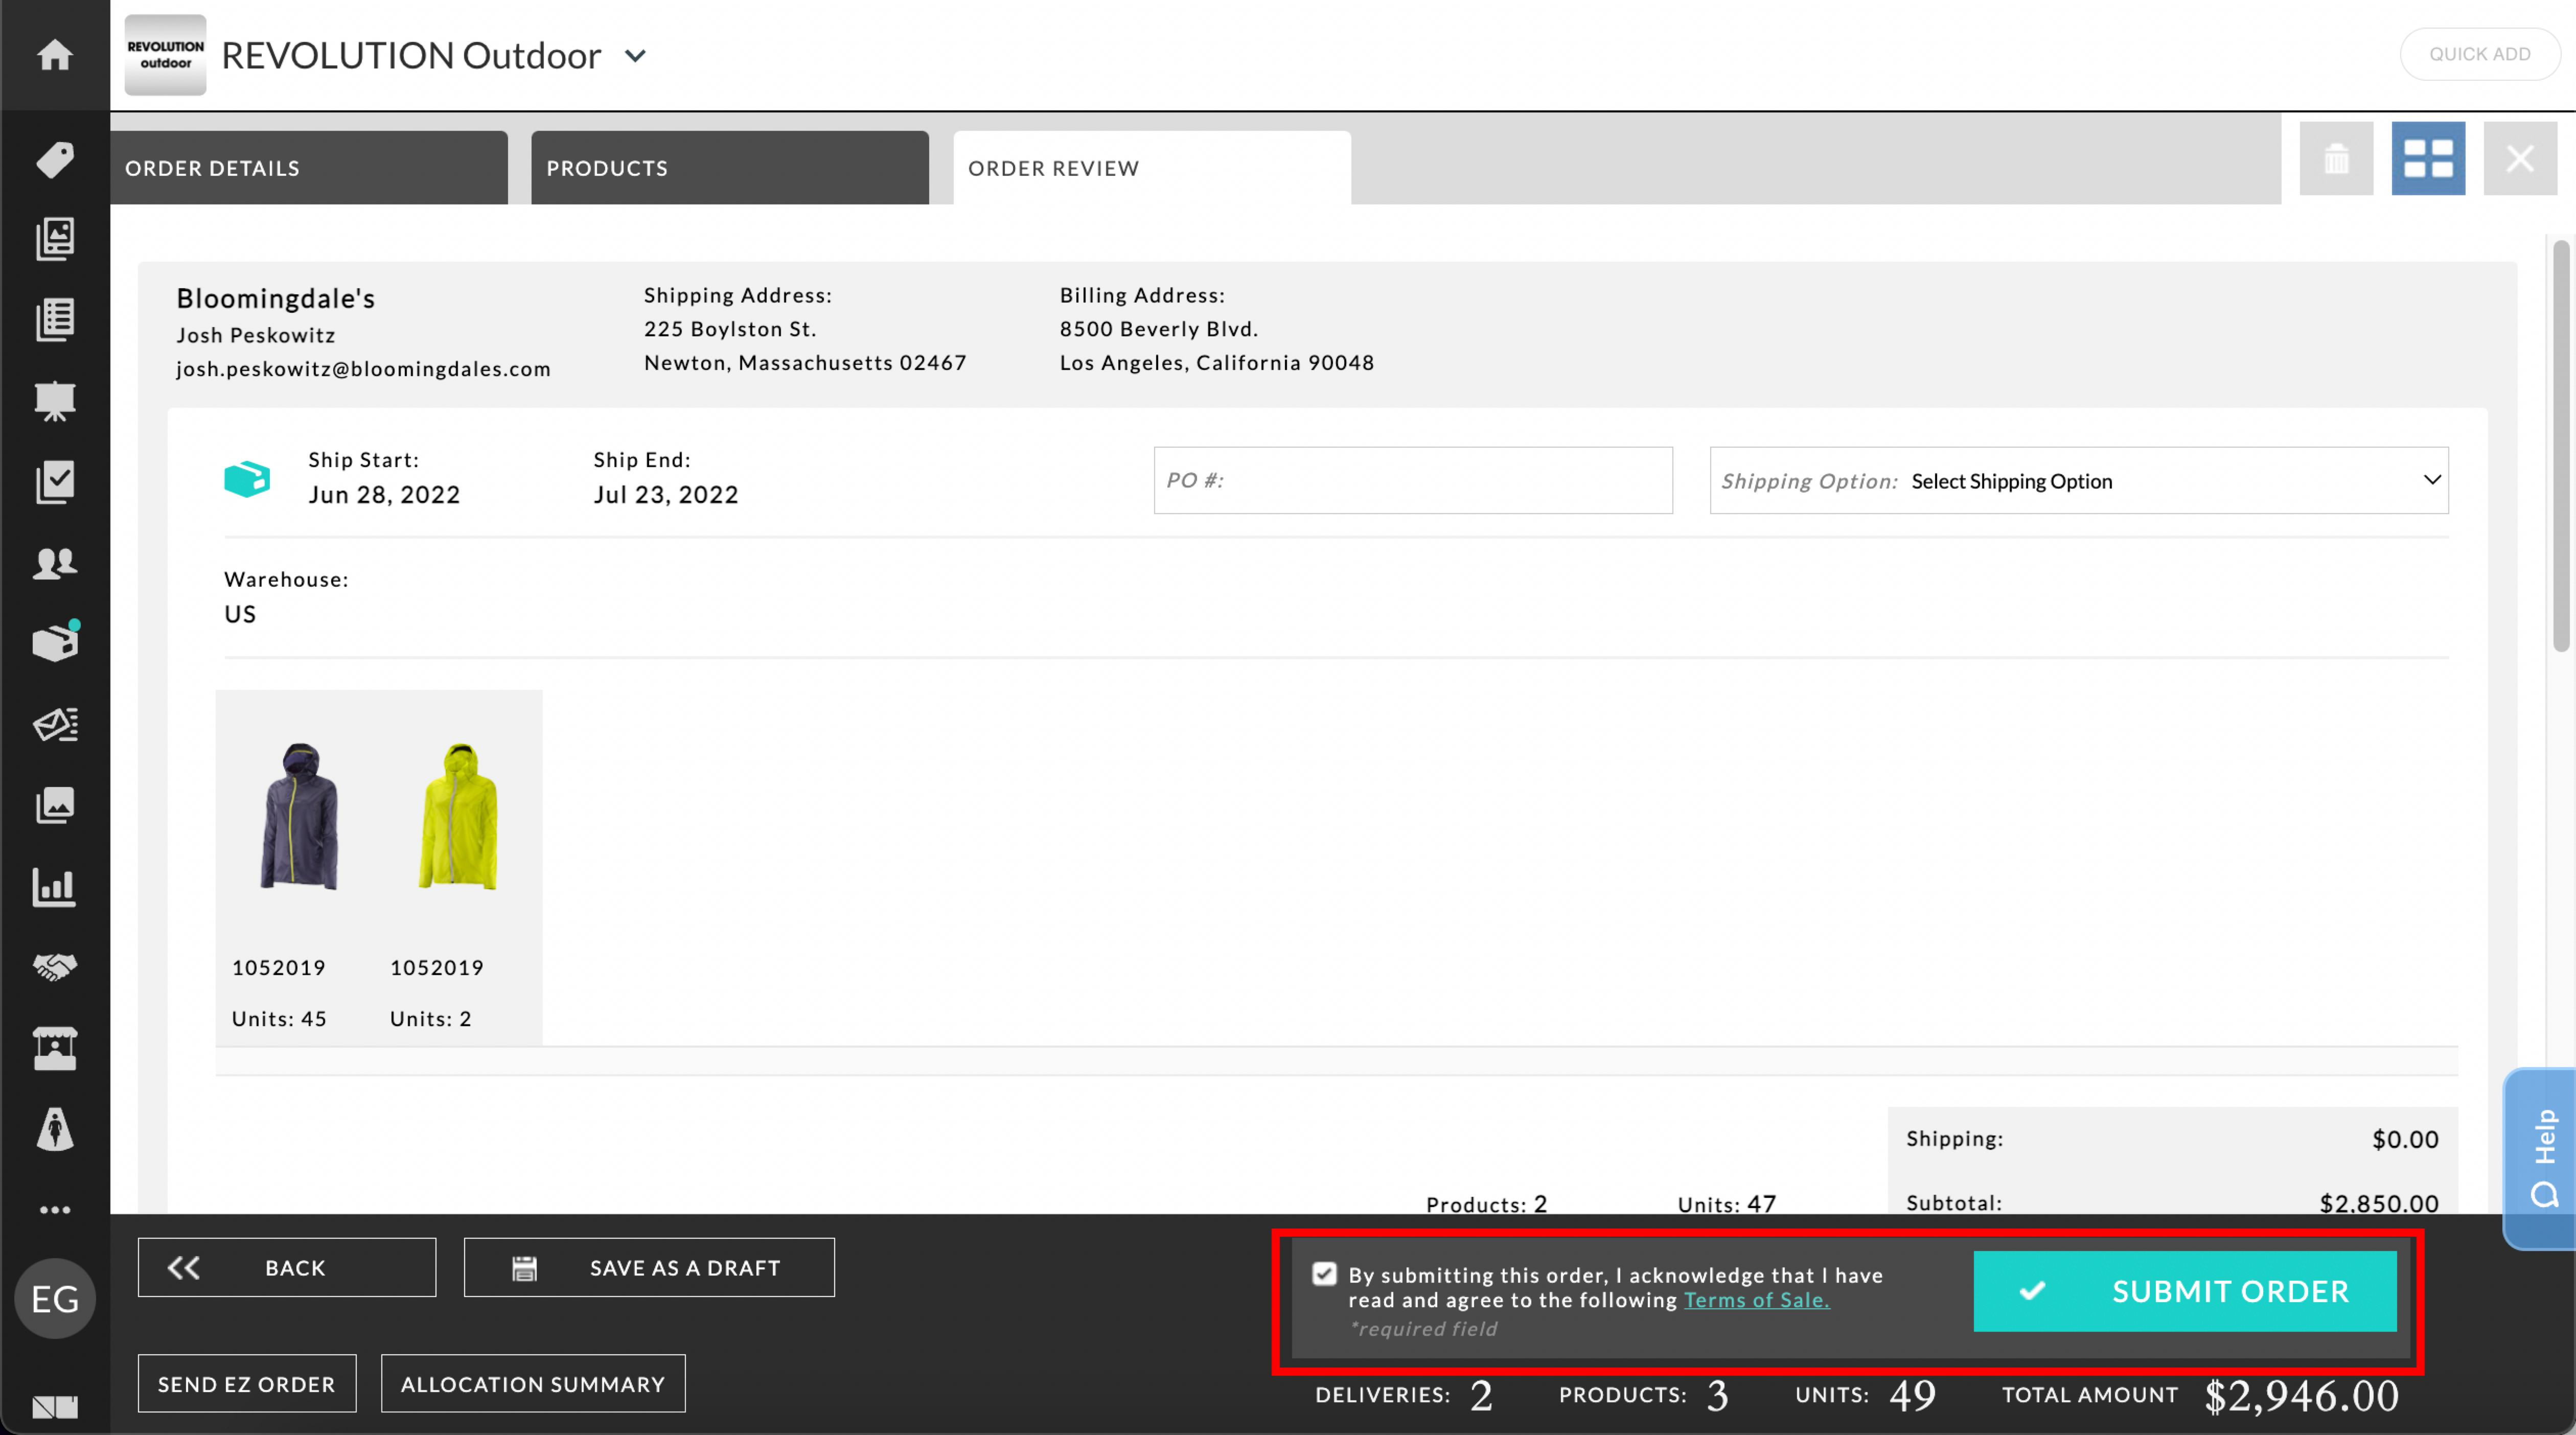
Task: Open the email campaigns envelope icon
Action: point(55,724)
